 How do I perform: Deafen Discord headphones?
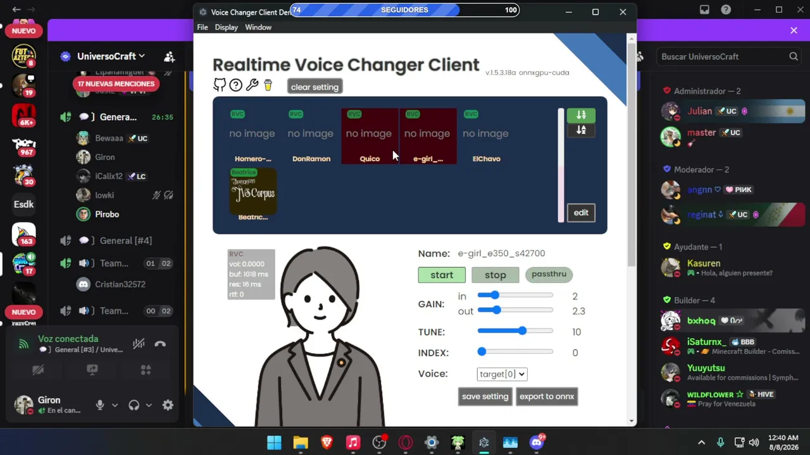[134, 405]
